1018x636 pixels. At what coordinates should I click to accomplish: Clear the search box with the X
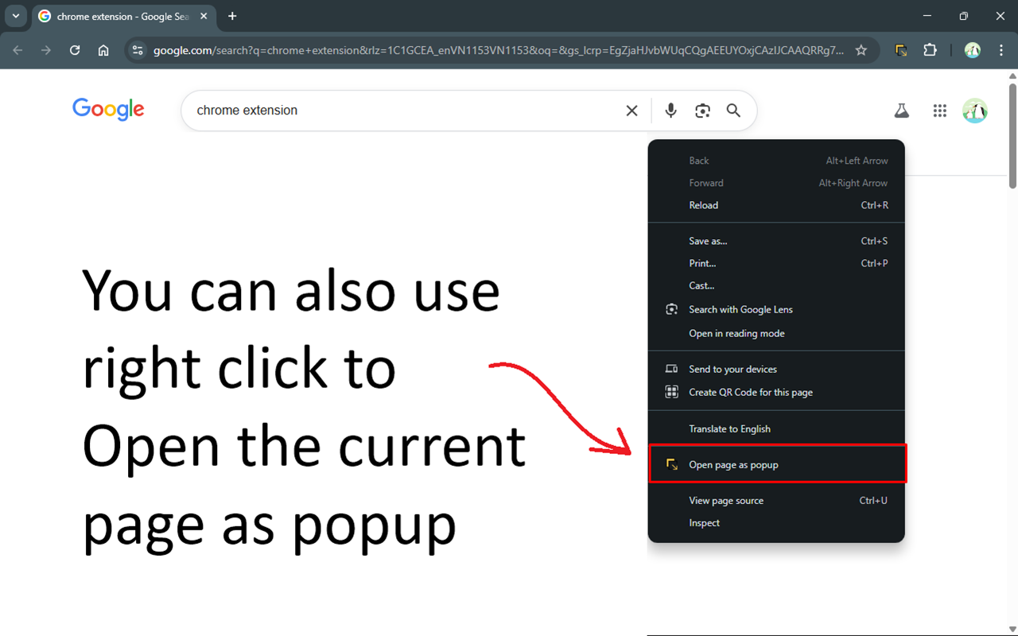point(631,111)
